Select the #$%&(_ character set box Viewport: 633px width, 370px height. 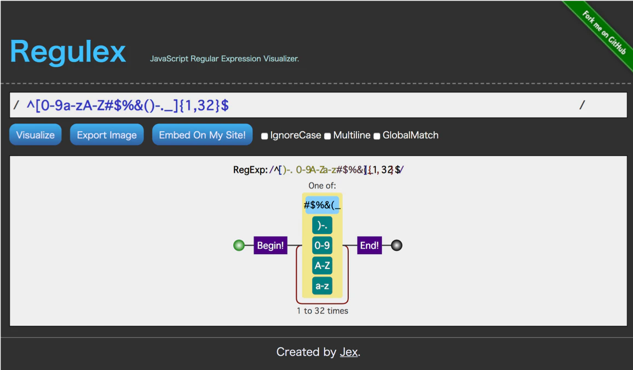[322, 205]
